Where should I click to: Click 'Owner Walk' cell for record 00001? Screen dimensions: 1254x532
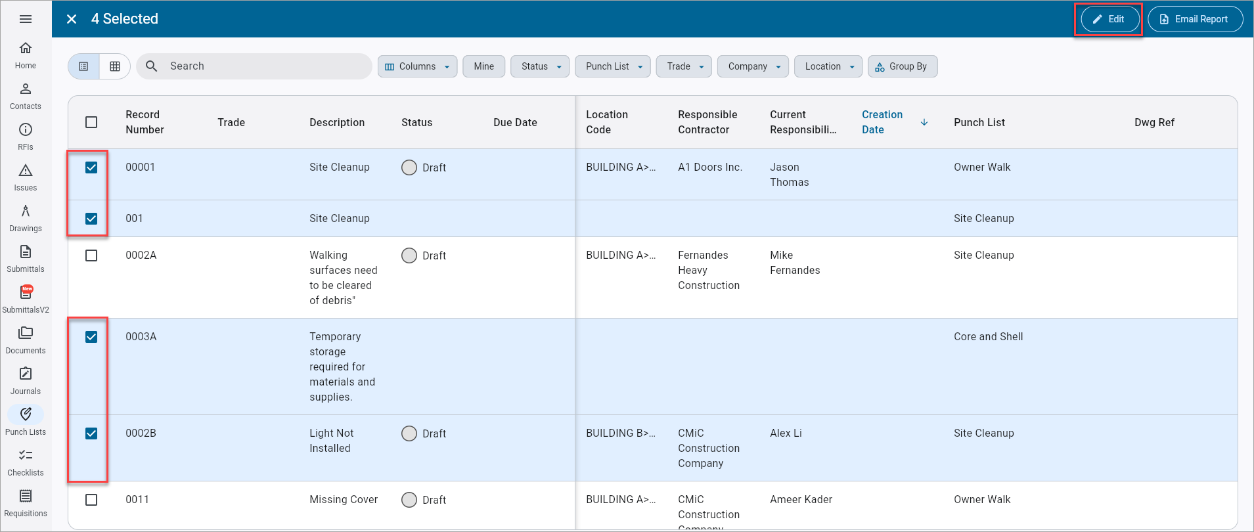pos(982,167)
